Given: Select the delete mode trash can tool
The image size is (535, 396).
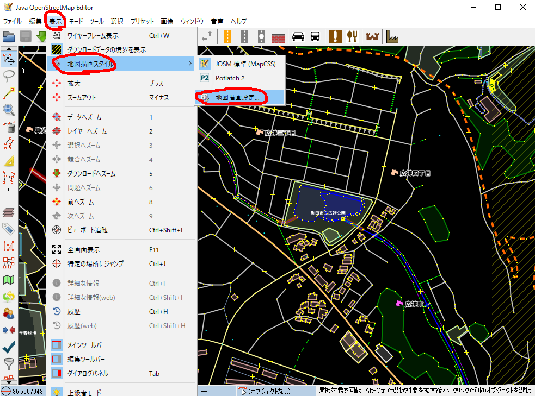Looking at the screenshot, I should [9, 127].
